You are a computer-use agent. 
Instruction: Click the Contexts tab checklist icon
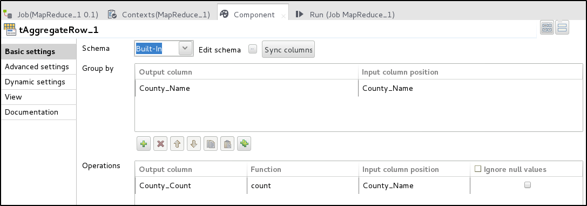112,14
